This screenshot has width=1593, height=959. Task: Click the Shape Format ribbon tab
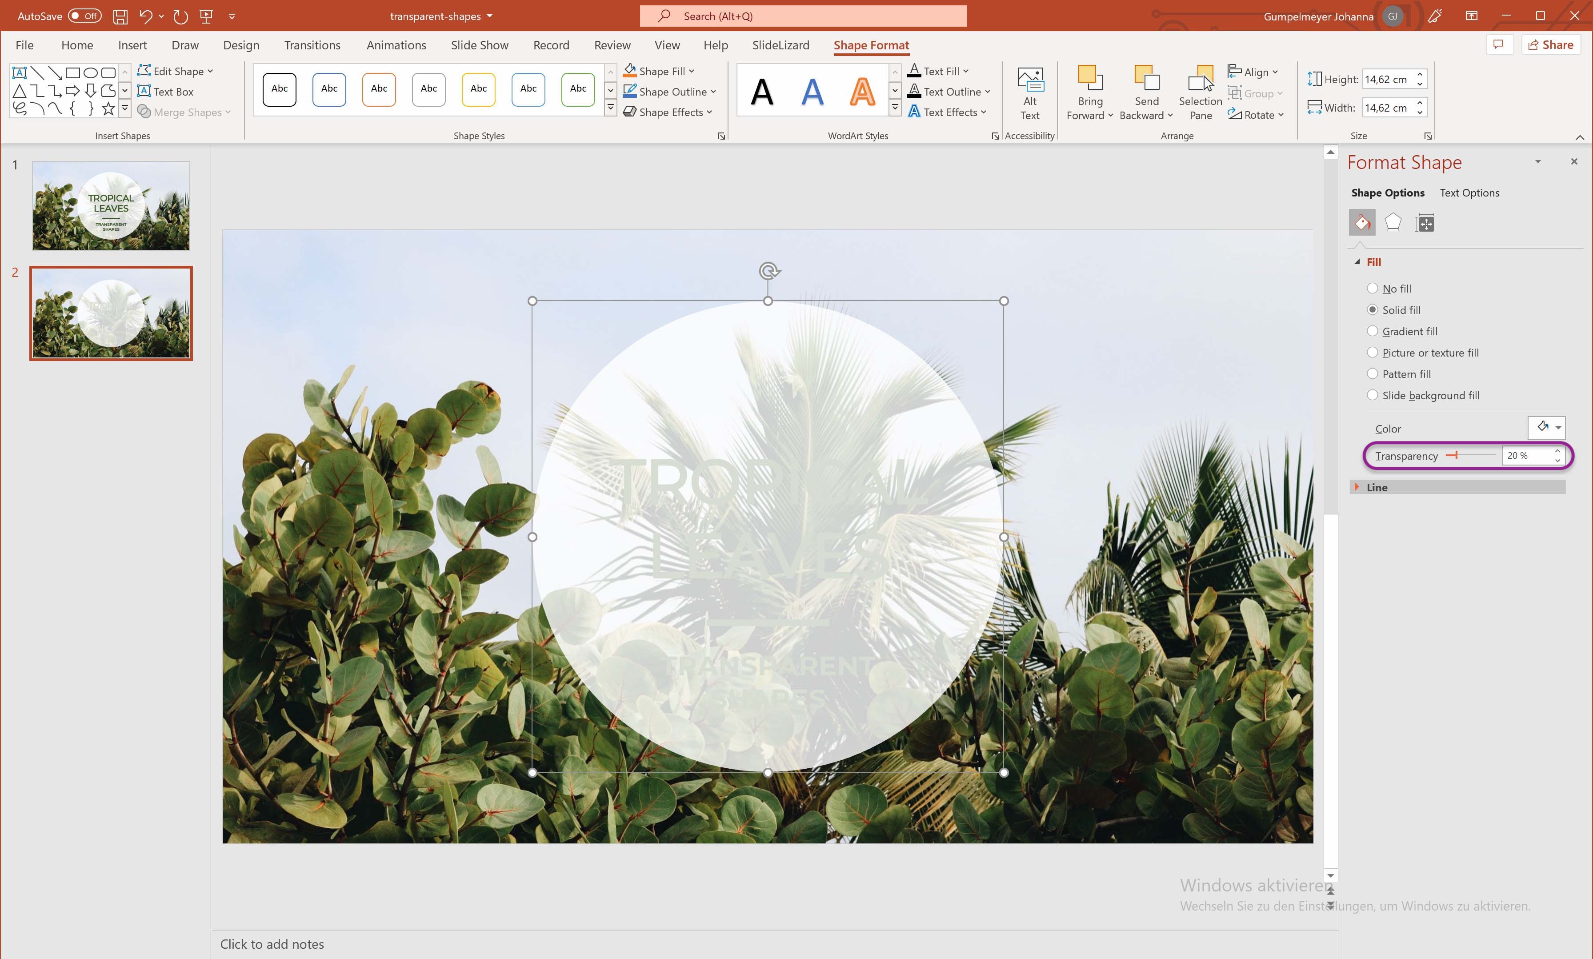pos(872,44)
